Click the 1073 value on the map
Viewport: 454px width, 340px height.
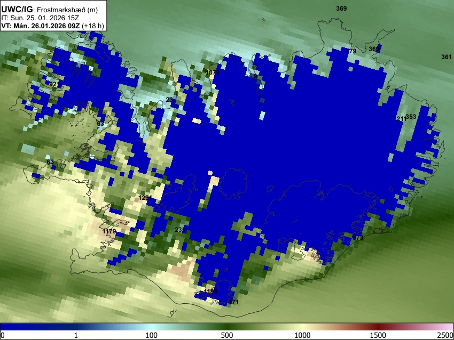[213, 72]
